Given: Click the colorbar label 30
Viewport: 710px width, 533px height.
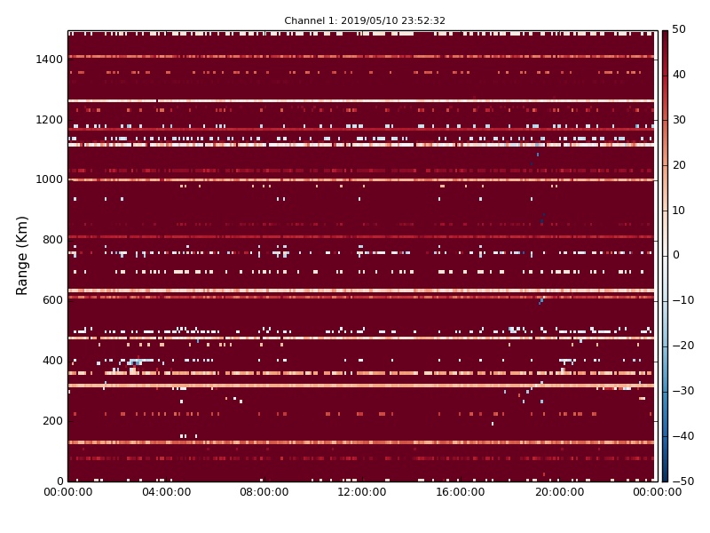Looking at the screenshot, I should [x=679, y=120].
